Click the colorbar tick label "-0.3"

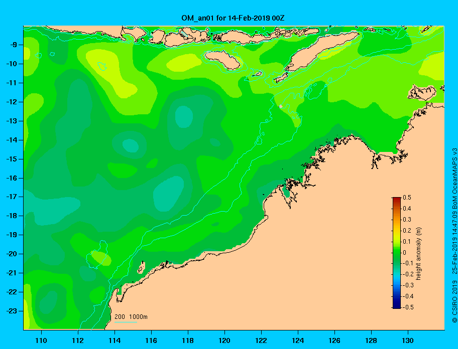point(408,285)
